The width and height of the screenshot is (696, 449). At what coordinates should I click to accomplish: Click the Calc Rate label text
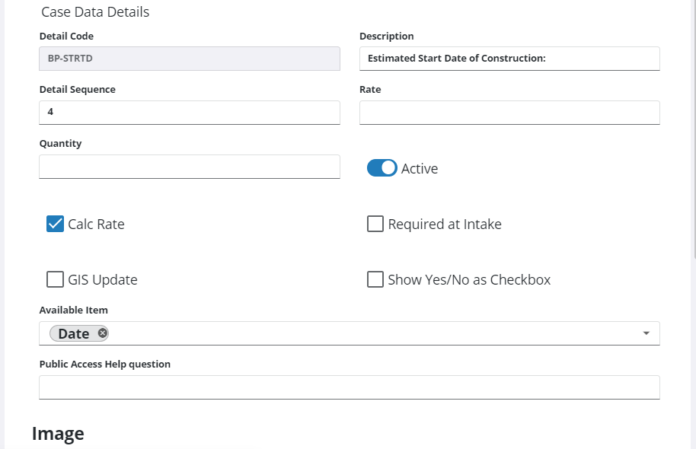pyautogui.click(x=96, y=224)
